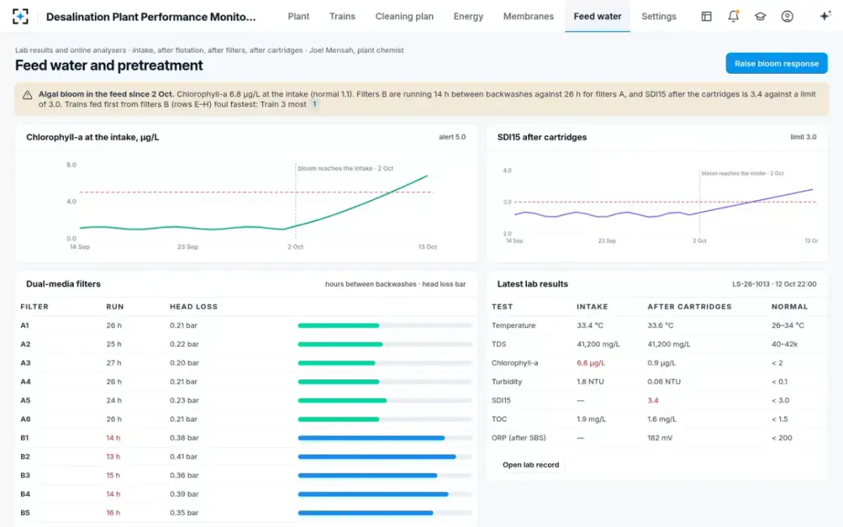Switch to the Plant tab
Screen dimensions: 843x527
pyautogui.click(x=299, y=16)
